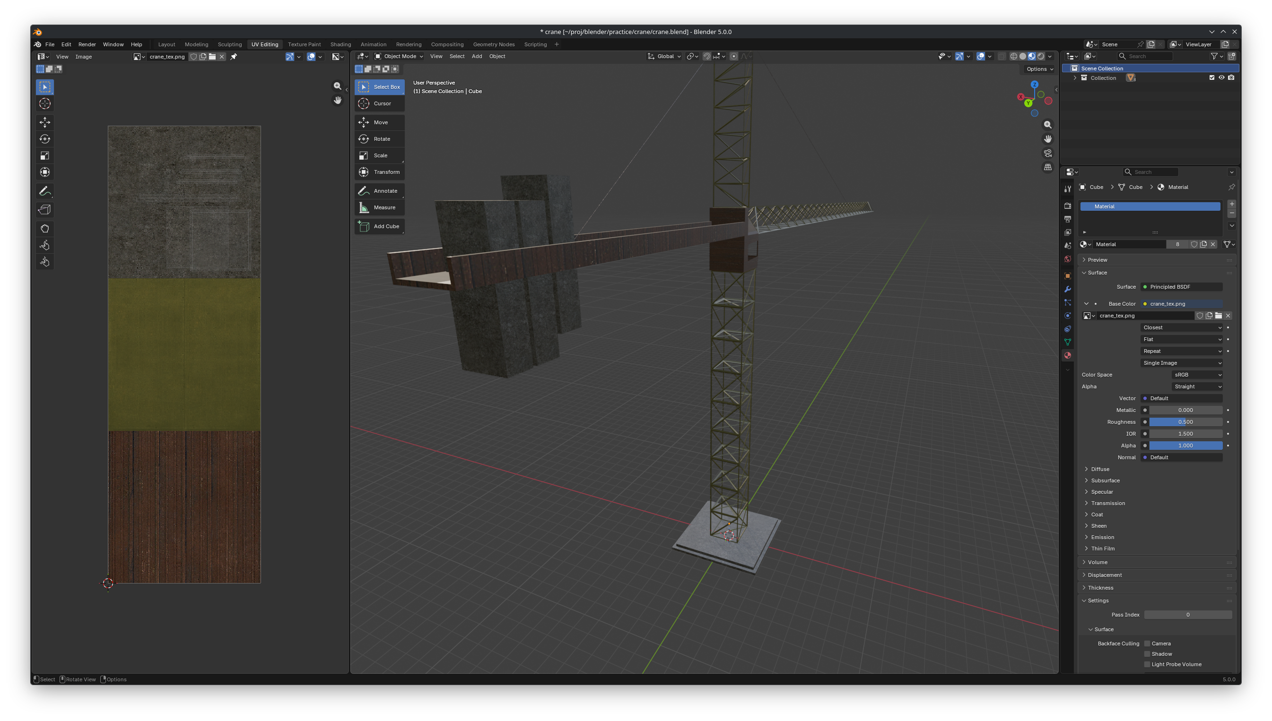Viewport: 1272px width, 721px height.
Task: Open the Closest interpolation dropdown
Action: click(1181, 327)
